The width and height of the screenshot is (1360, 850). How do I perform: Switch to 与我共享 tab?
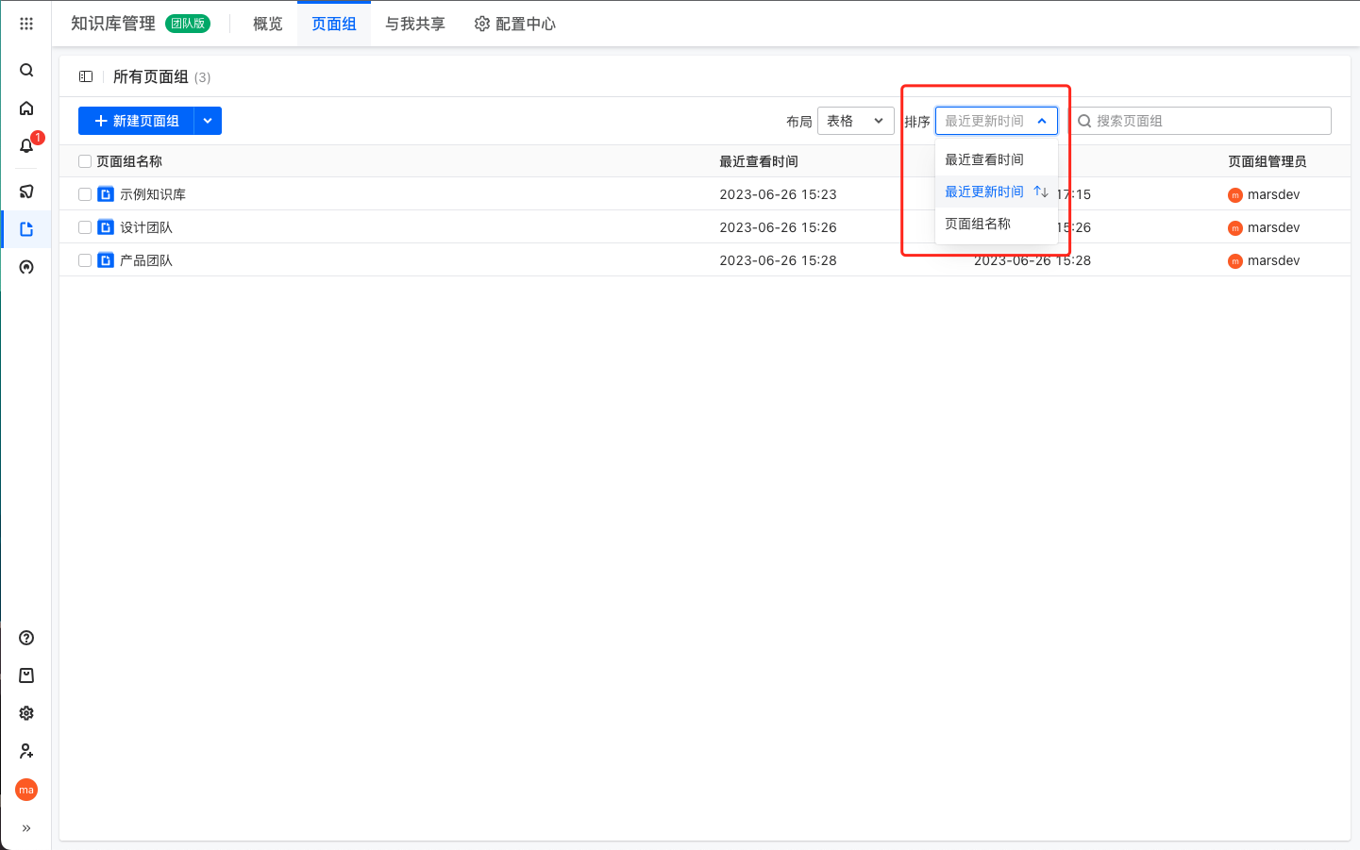pyautogui.click(x=415, y=24)
